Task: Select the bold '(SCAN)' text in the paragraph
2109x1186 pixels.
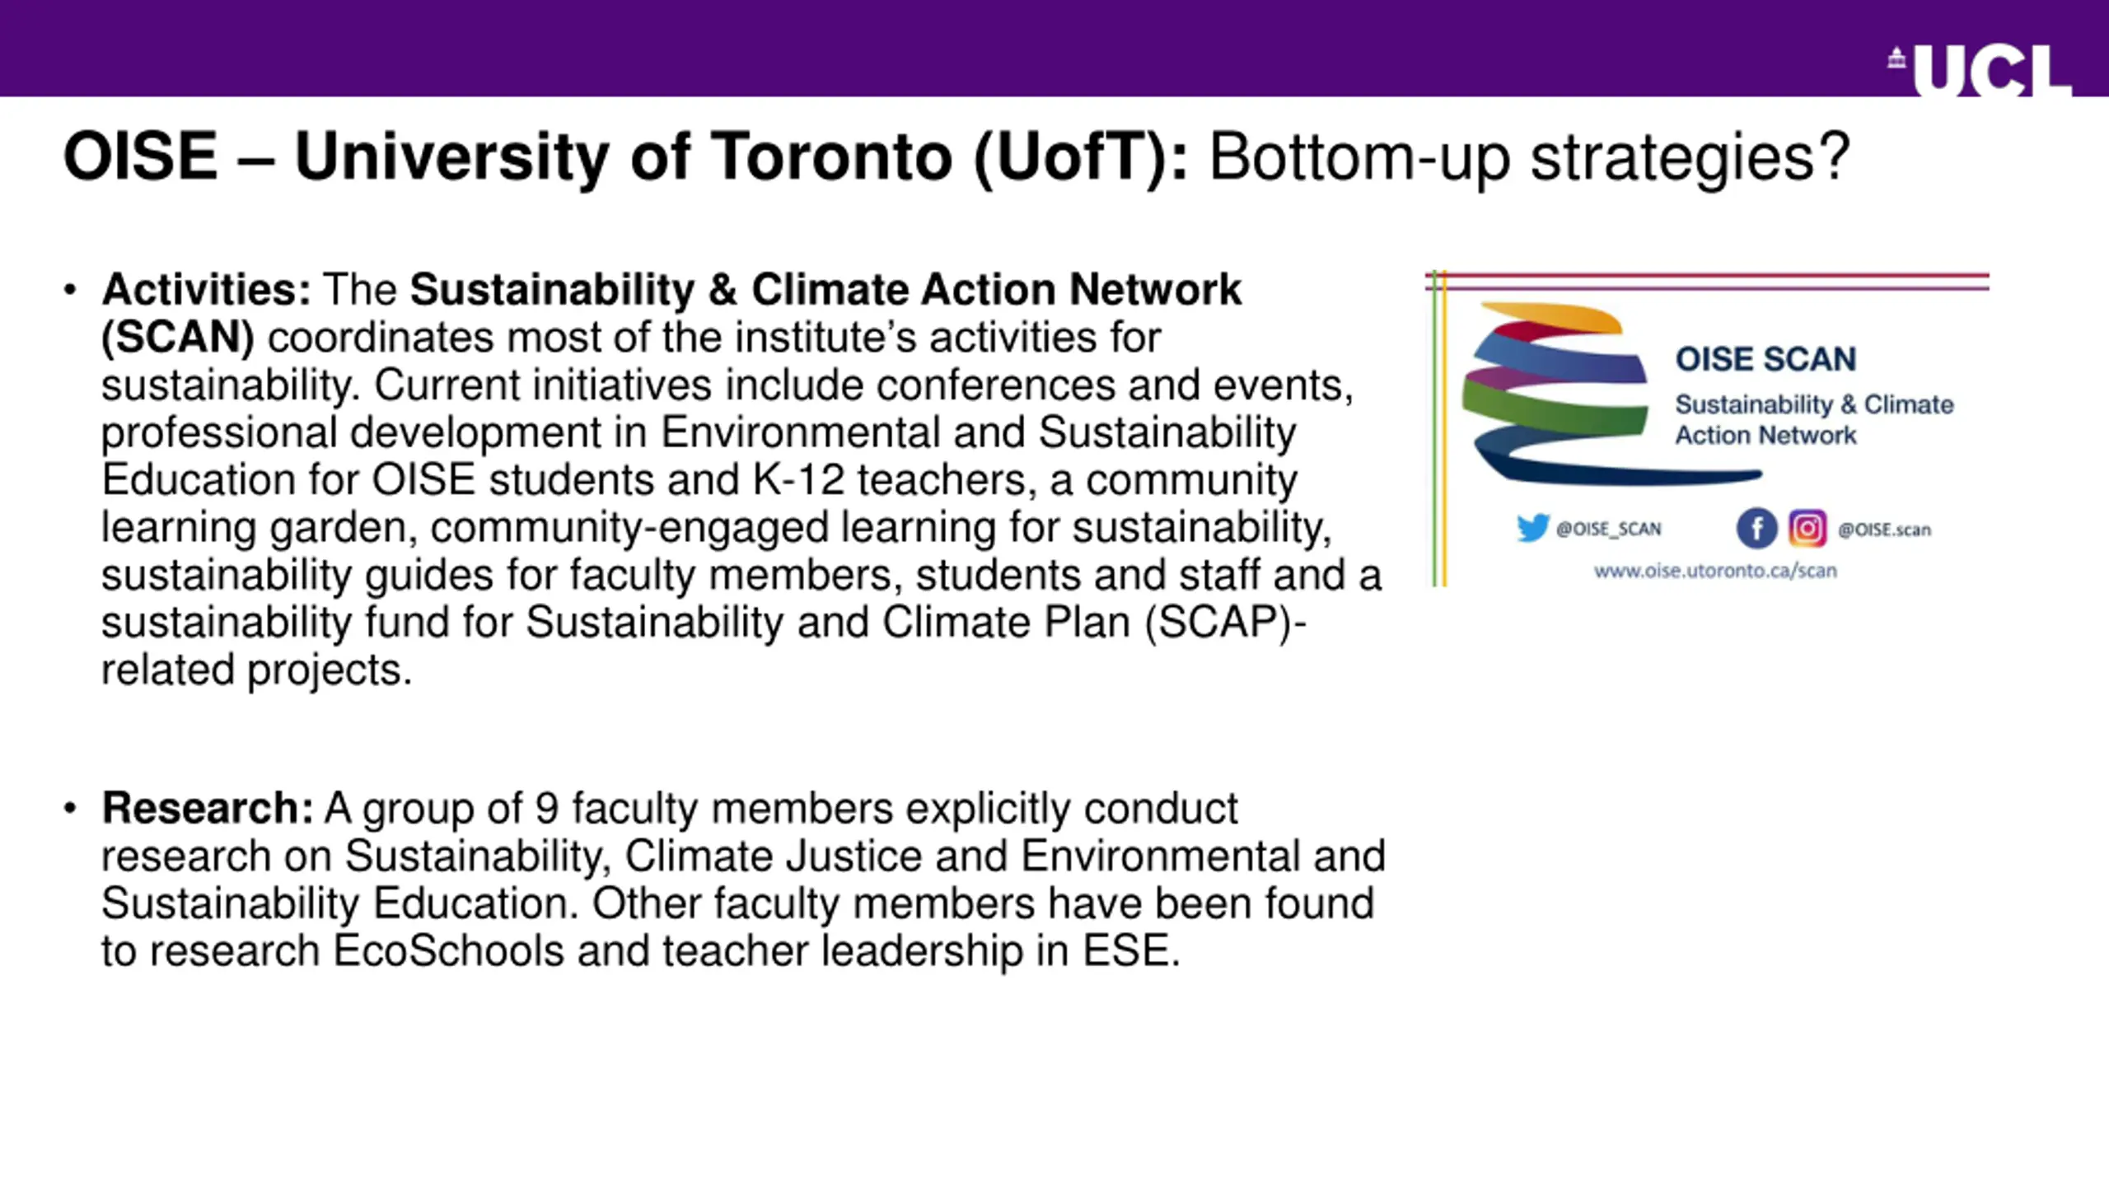Action: [178, 337]
